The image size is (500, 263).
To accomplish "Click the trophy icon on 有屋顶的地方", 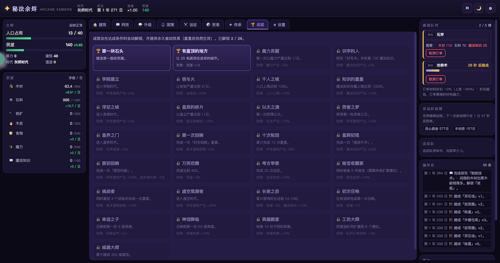I will point(178,51).
